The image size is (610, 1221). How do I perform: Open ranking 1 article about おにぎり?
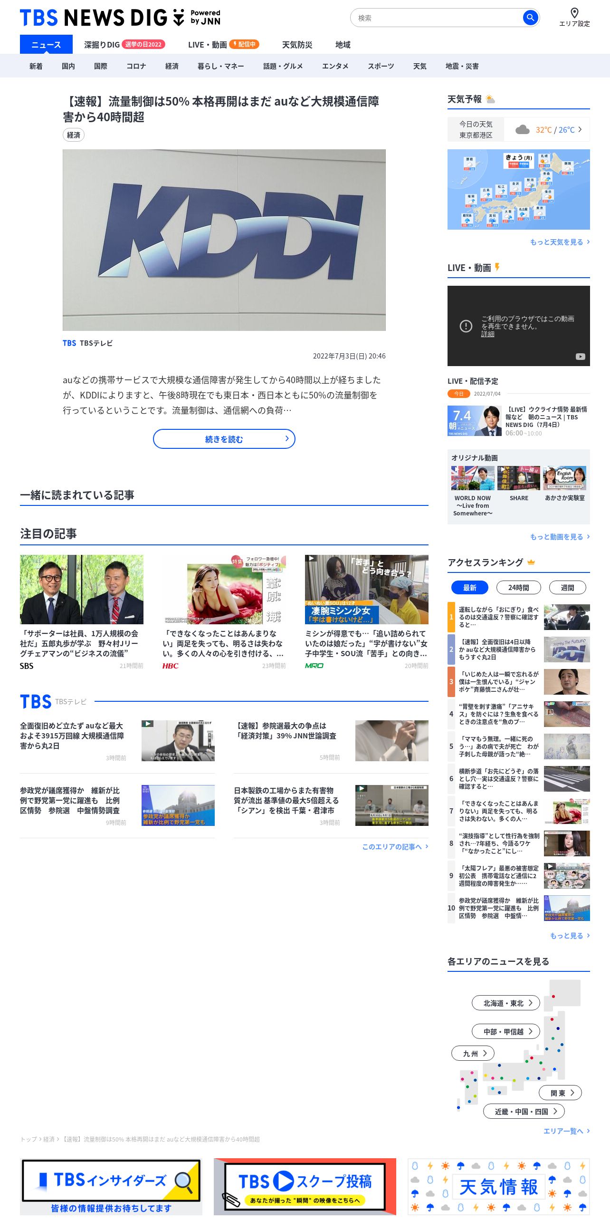pyautogui.click(x=519, y=617)
